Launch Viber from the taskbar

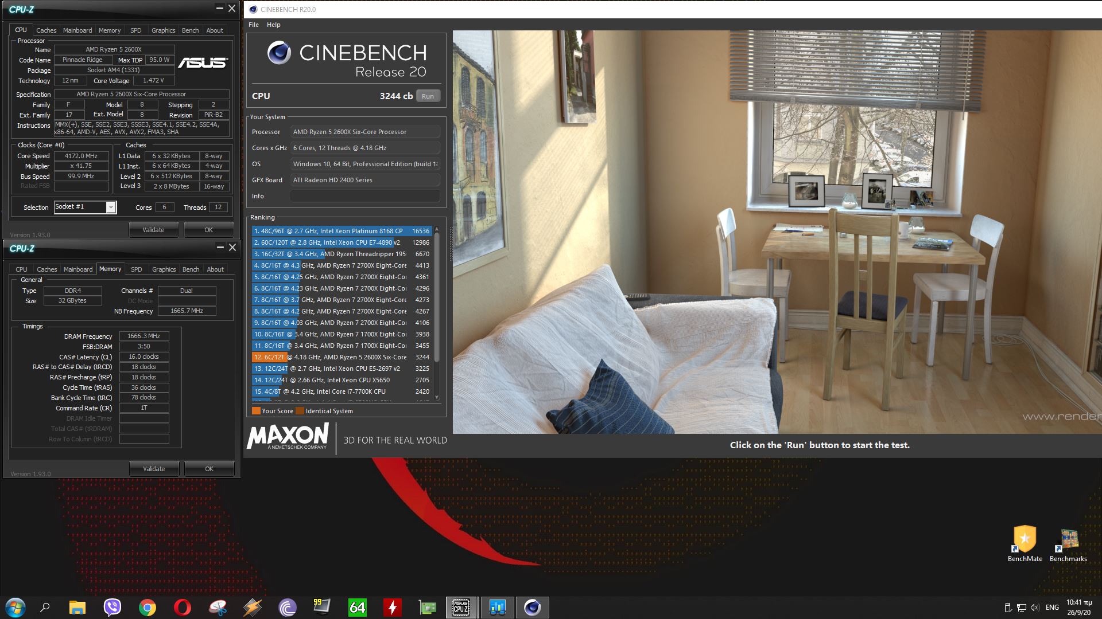[112, 608]
